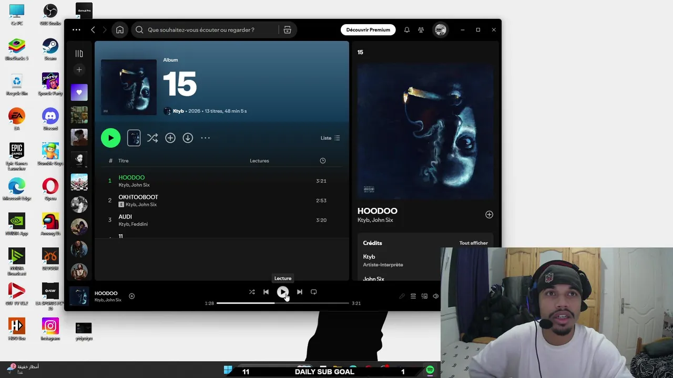
Task: Skip to the previous track
Action: [266, 292]
